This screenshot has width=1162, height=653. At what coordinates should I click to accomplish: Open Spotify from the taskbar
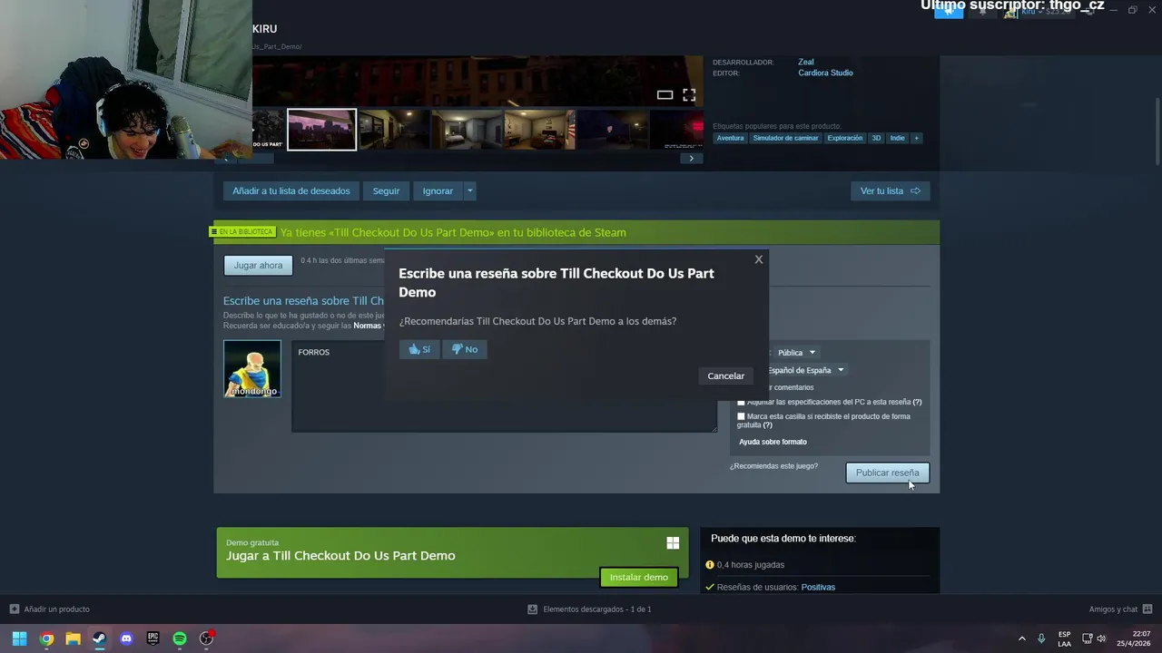click(x=180, y=638)
